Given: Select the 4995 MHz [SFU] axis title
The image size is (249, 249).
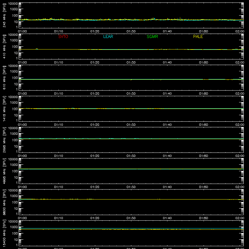Looking at the screenshot, I should (4, 171).
